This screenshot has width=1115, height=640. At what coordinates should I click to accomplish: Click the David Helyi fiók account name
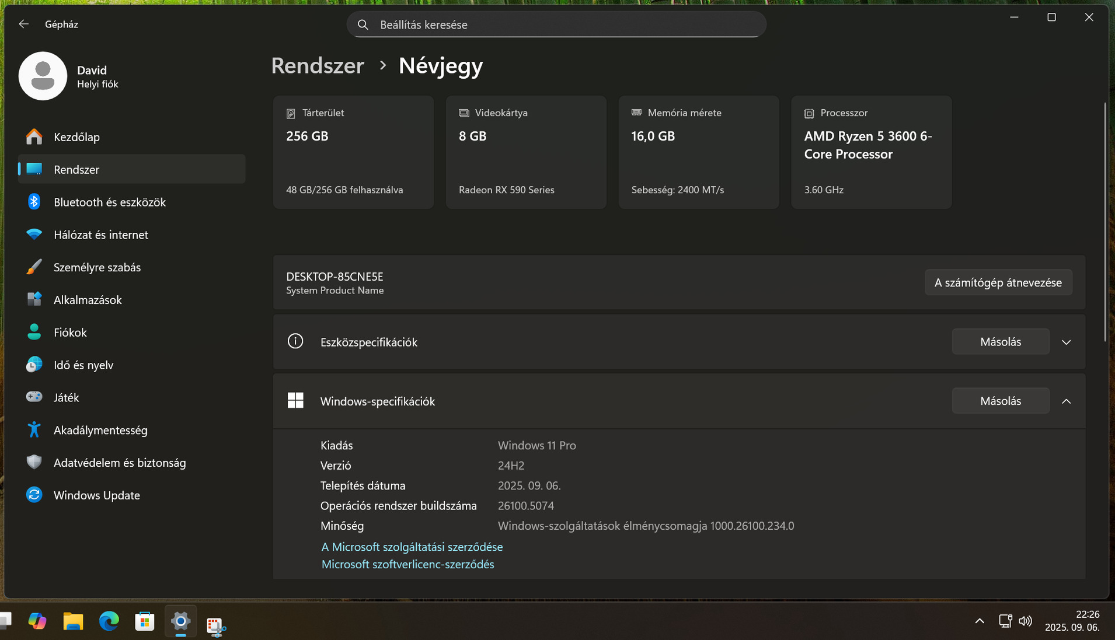pos(97,76)
